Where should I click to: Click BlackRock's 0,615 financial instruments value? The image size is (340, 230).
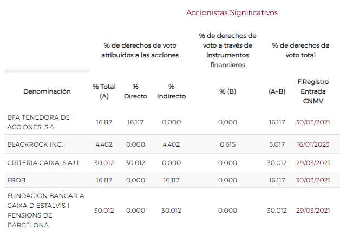[227, 144]
